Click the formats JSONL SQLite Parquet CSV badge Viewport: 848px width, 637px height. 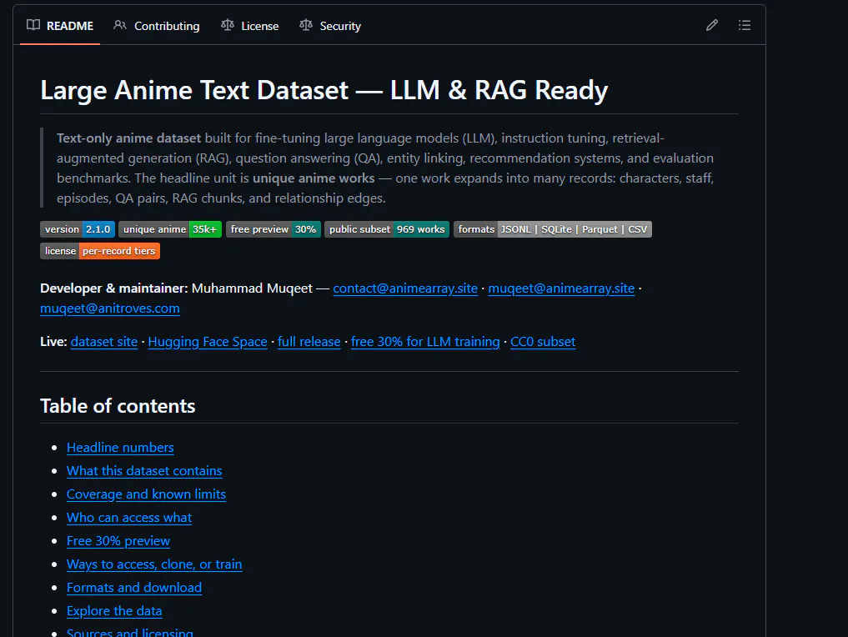point(553,229)
